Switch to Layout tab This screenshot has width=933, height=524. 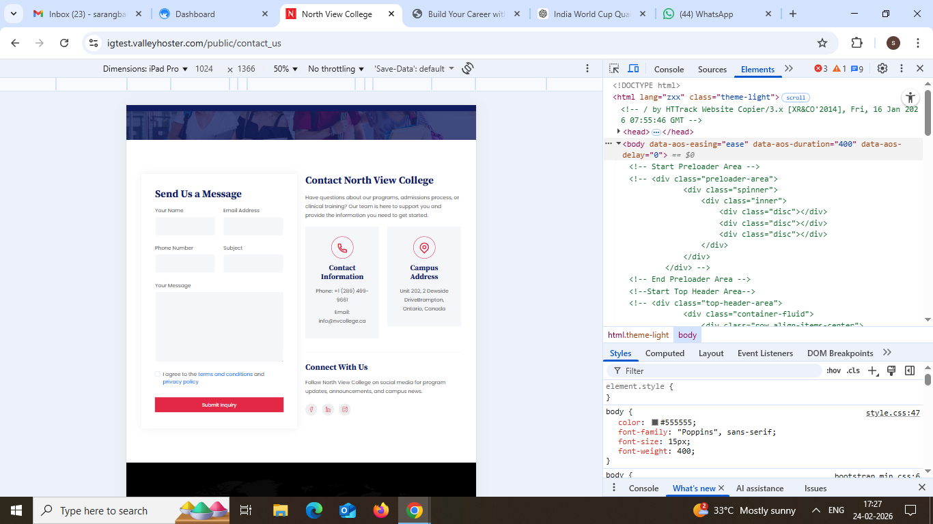[x=711, y=353]
